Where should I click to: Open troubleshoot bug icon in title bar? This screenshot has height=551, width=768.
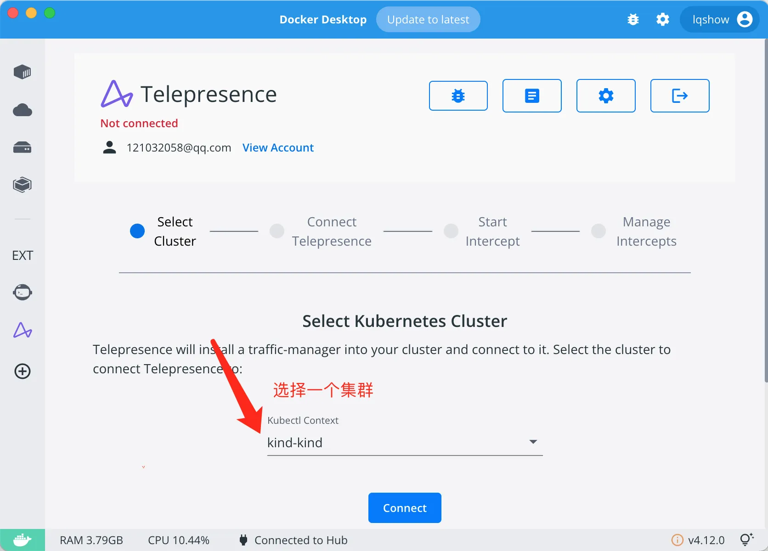[633, 19]
